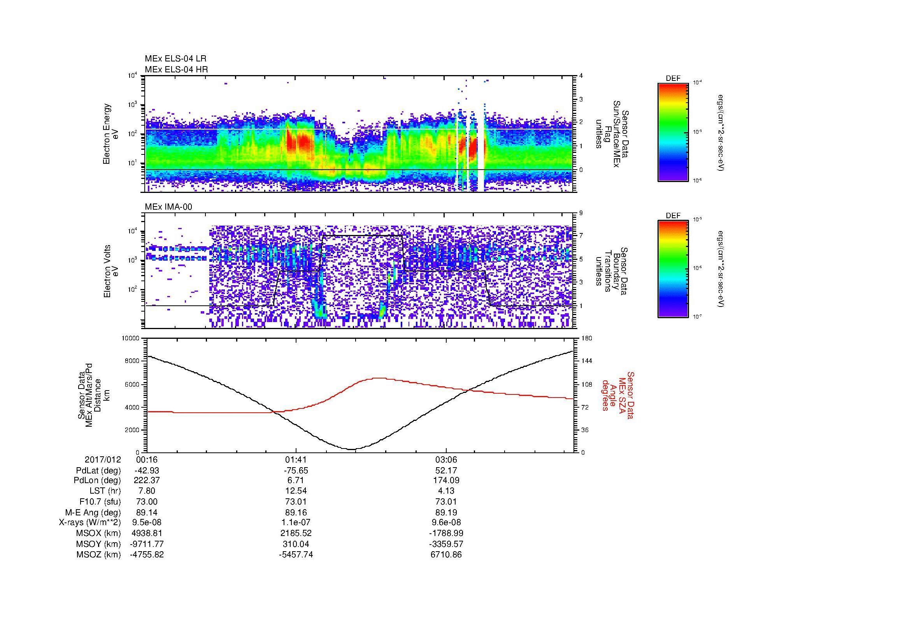Click the PdLon value '222.37'
The image size is (910, 643).
[x=147, y=480]
